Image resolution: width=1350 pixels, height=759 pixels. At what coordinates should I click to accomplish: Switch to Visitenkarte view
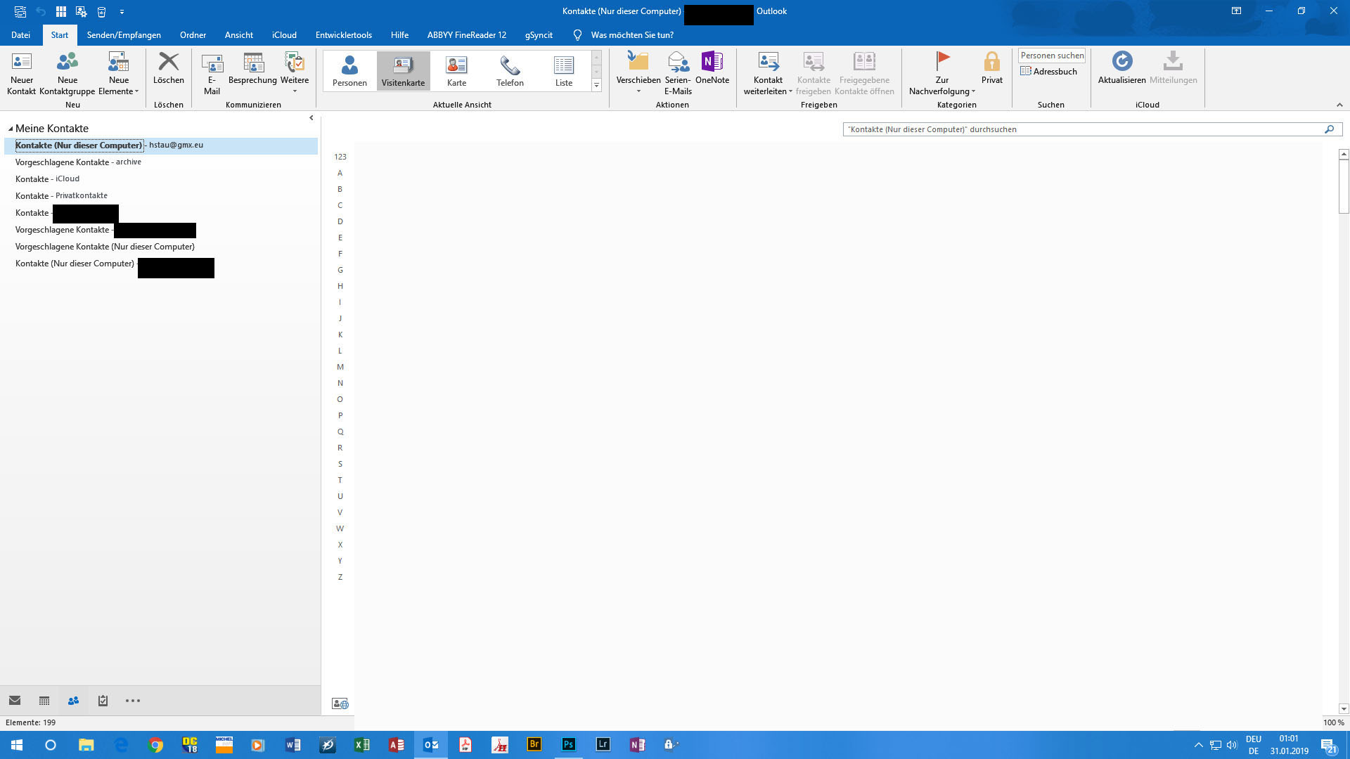[403, 71]
